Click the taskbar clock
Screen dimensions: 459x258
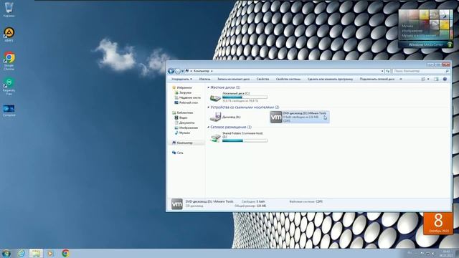coord(446,253)
